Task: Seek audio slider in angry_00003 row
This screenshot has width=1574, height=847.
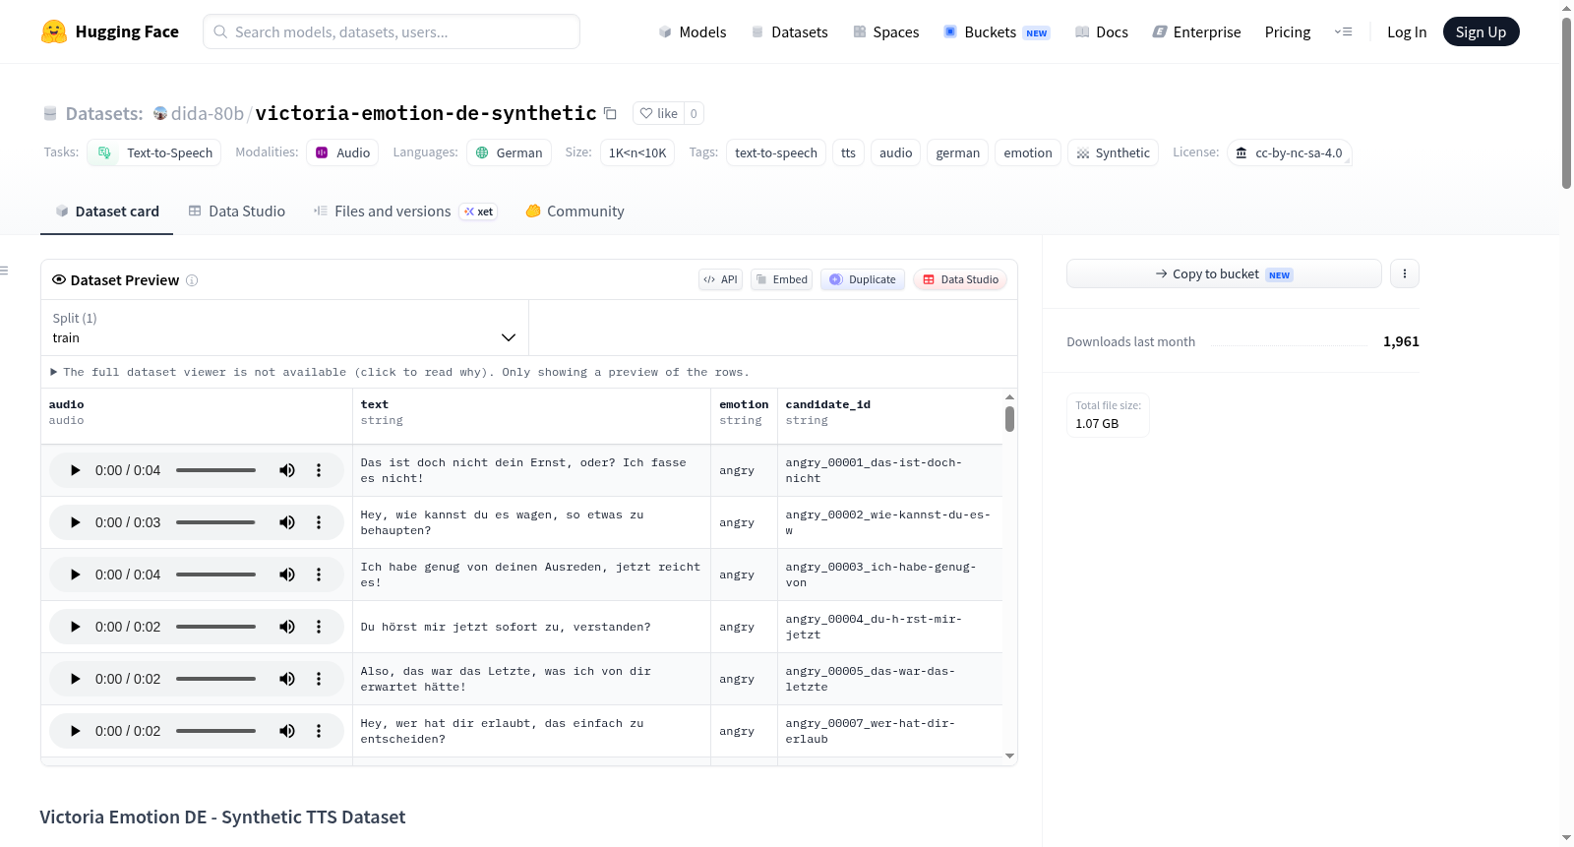Action: pos(215,575)
